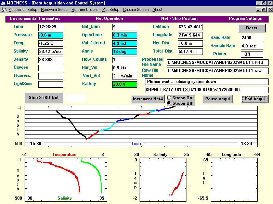The width and height of the screenshot is (273, 204).
Task: Minimize the MOCNESS main window
Action: click(x=258, y=3)
